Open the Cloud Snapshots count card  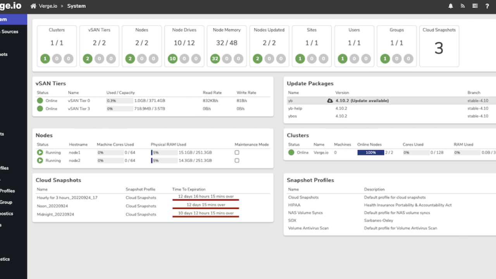[x=439, y=46]
